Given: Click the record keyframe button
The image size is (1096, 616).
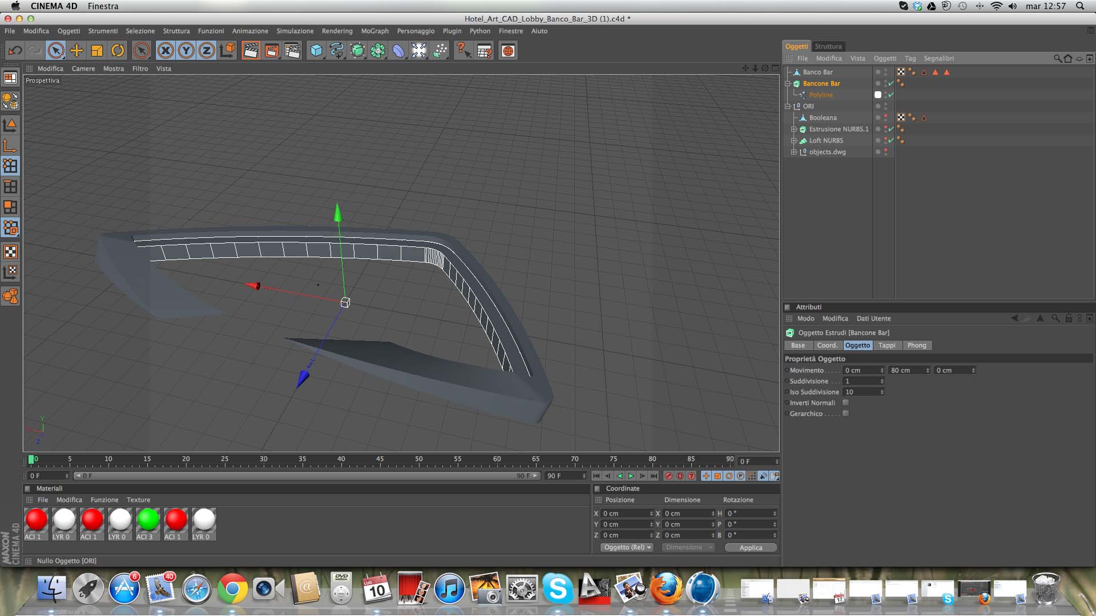Looking at the screenshot, I should [x=668, y=476].
